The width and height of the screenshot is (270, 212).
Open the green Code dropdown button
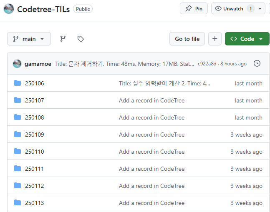coord(247,39)
